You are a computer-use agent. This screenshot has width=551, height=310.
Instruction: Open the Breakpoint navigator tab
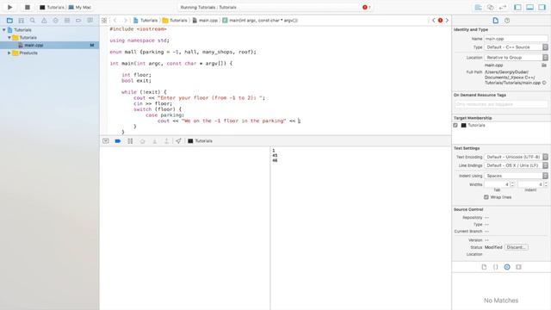pos(78,21)
